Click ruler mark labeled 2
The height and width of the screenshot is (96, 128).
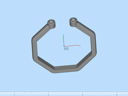click(x=48, y=95)
